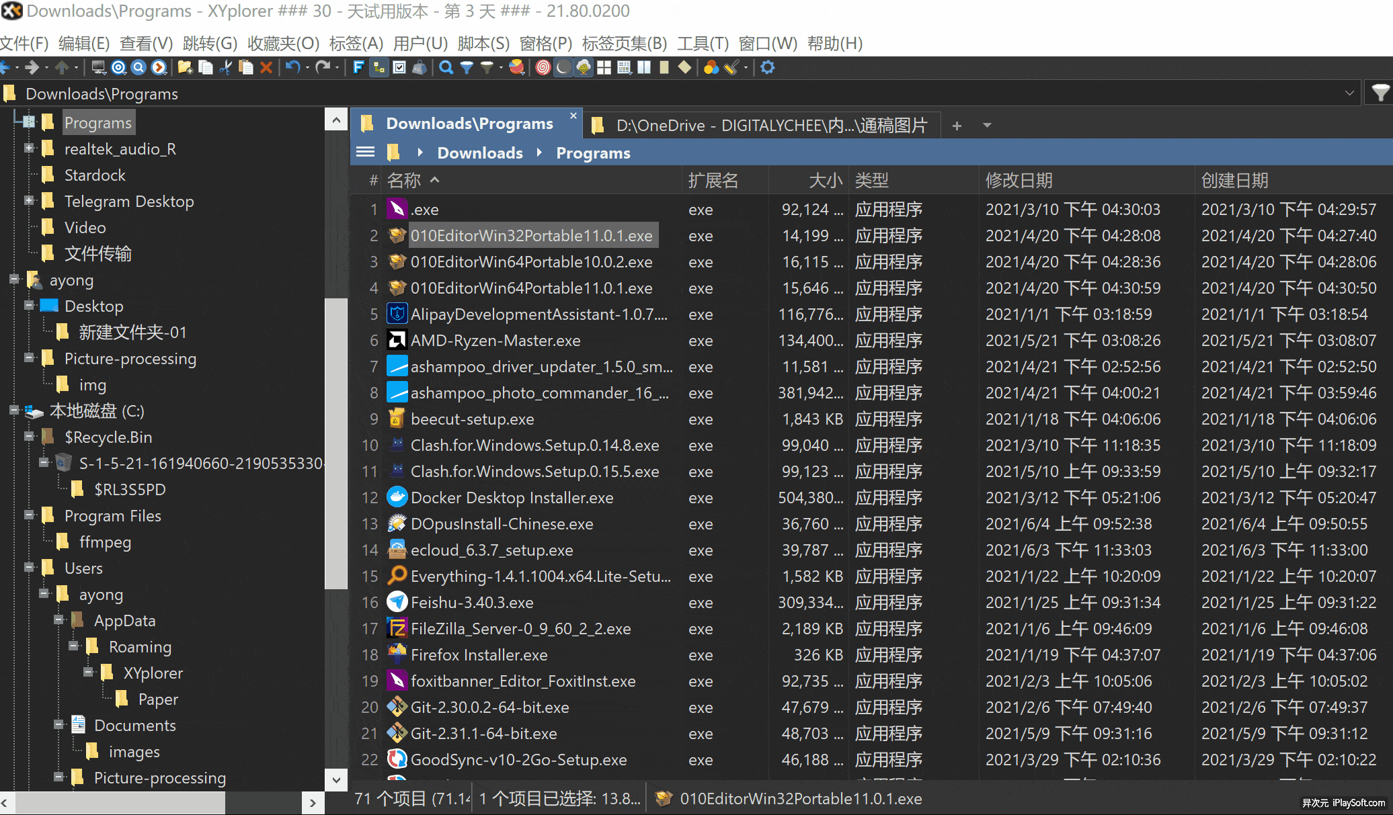Image resolution: width=1393 pixels, height=815 pixels.
Task: Open the 脚本(S) menu
Action: (483, 44)
